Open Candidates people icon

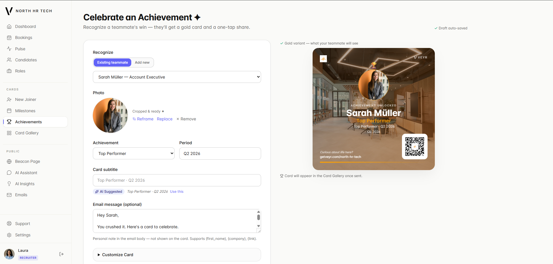[9, 60]
